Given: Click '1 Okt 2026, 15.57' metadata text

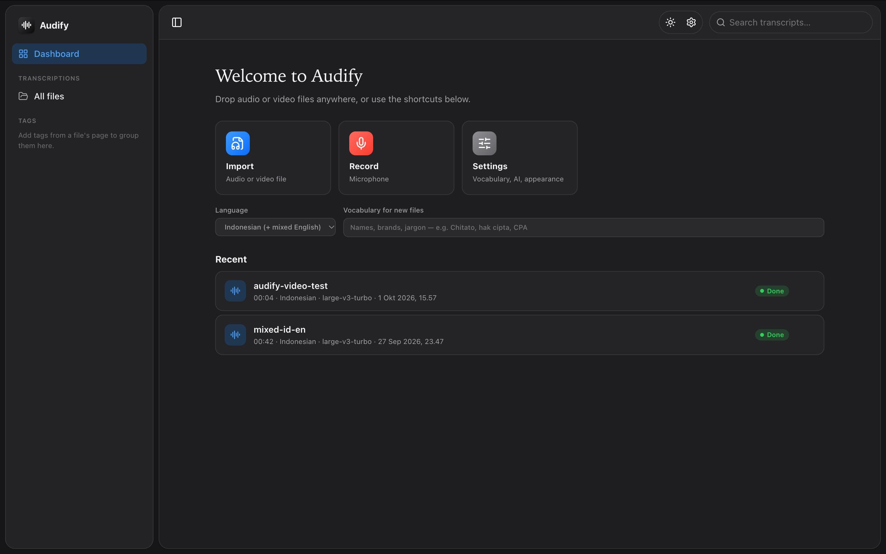Looking at the screenshot, I should [407, 298].
